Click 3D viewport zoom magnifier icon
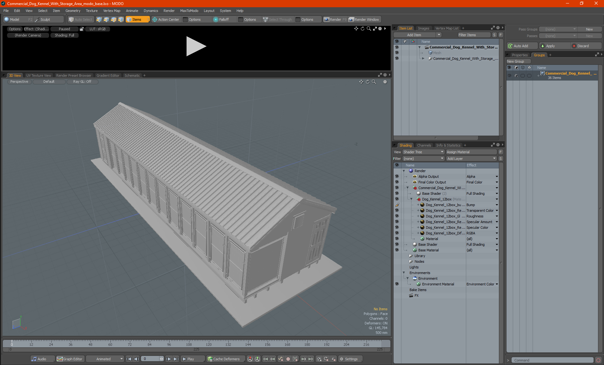604x365 pixels. click(x=374, y=82)
